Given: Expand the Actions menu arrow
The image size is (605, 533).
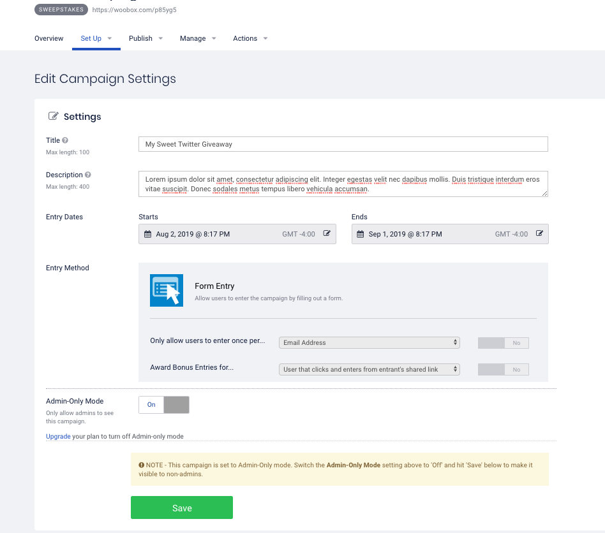Looking at the screenshot, I should click(265, 38).
